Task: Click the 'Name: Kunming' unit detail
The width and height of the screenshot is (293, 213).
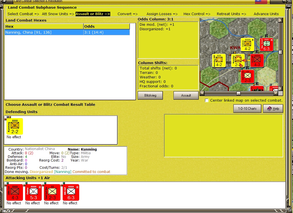Action: [82, 149]
